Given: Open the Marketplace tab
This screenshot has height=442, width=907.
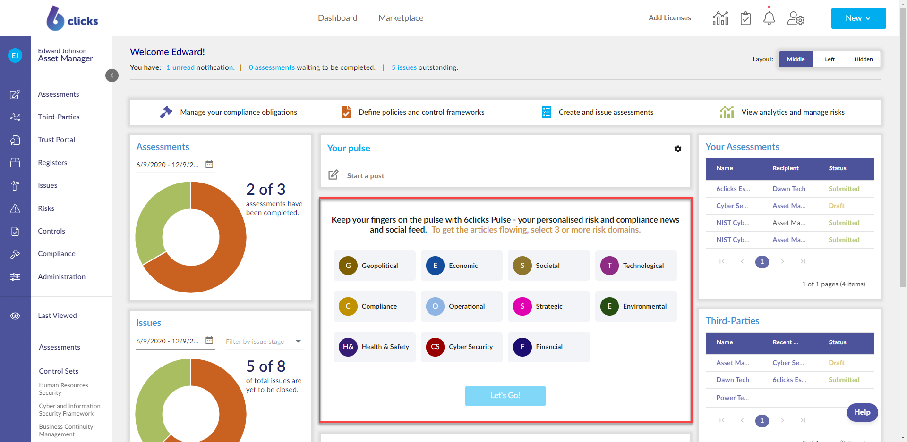Looking at the screenshot, I should point(401,18).
